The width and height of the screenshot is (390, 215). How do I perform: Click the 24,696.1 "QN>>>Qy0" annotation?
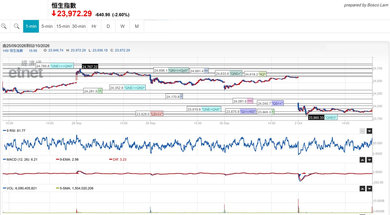[x=171, y=70]
